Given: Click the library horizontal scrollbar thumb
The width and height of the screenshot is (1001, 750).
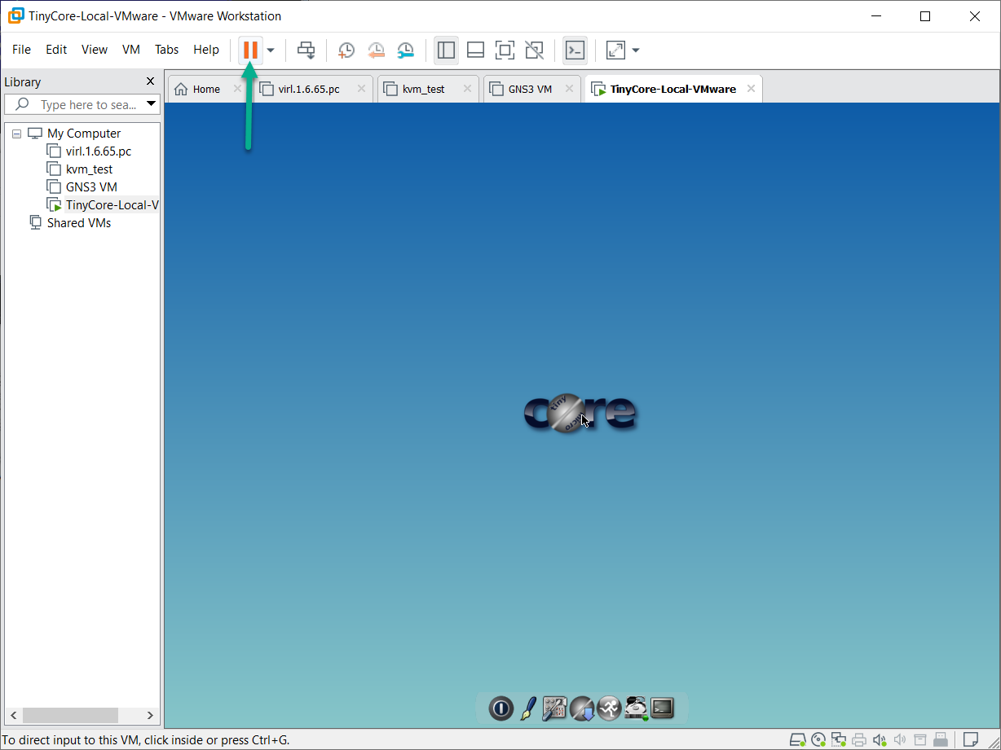Looking at the screenshot, I should click(70, 715).
